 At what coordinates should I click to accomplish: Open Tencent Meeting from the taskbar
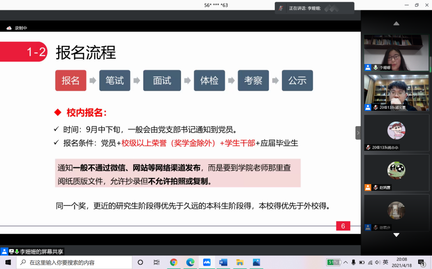pos(207,262)
